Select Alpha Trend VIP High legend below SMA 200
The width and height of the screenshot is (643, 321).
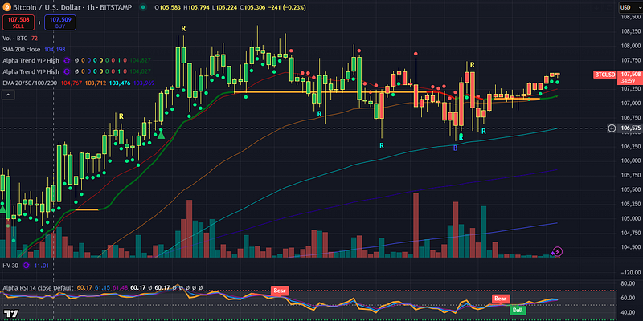pos(31,61)
